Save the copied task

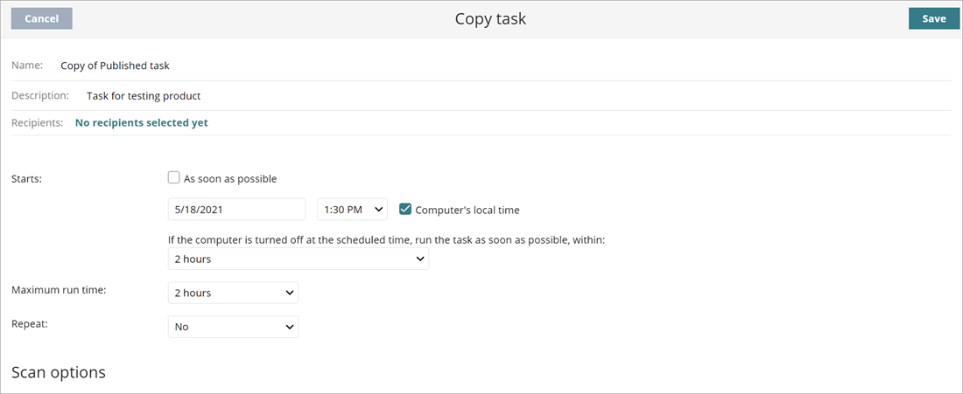(x=933, y=19)
